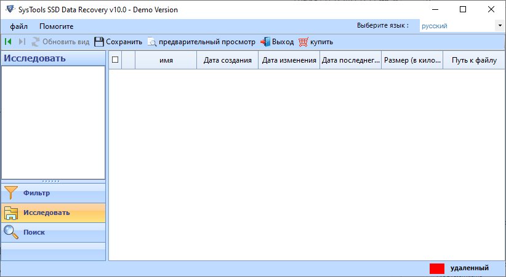The height and width of the screenshot is (277, 506).
Task: Maximize the SysTools window
Action: [x=463, y=9]
